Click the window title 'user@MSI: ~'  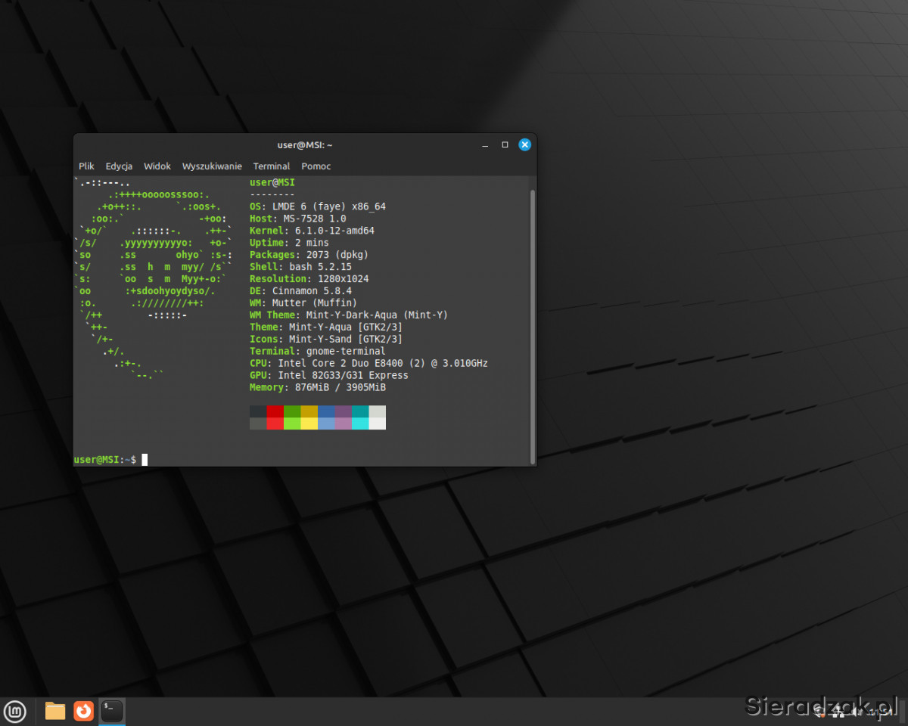point(305,144)
